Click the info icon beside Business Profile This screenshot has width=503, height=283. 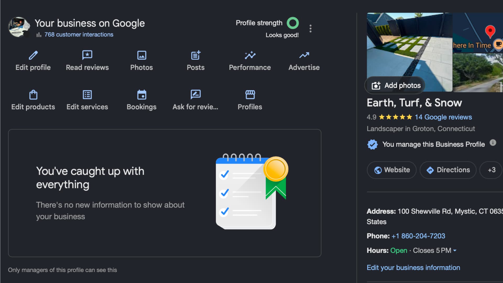(493, 143)
